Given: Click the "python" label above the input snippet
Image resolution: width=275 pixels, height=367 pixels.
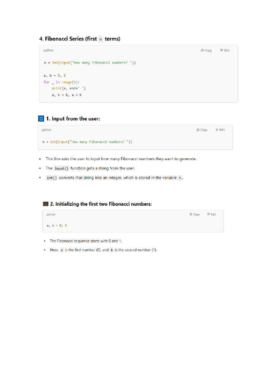Looking at the screenshot, I should [47, 130].
